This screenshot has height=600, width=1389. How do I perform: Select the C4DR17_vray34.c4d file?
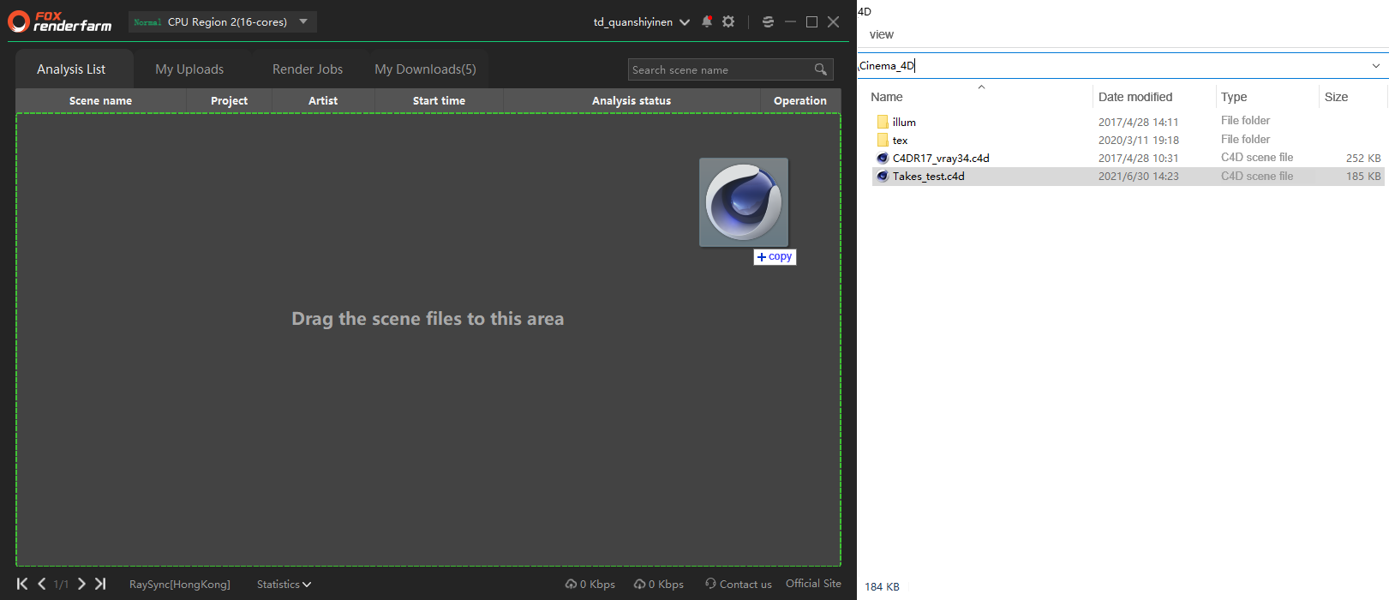940,158
